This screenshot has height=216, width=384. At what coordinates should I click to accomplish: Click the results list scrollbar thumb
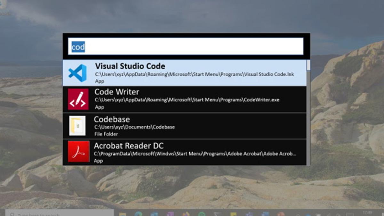pyautogui.click(x=308, y=65)
